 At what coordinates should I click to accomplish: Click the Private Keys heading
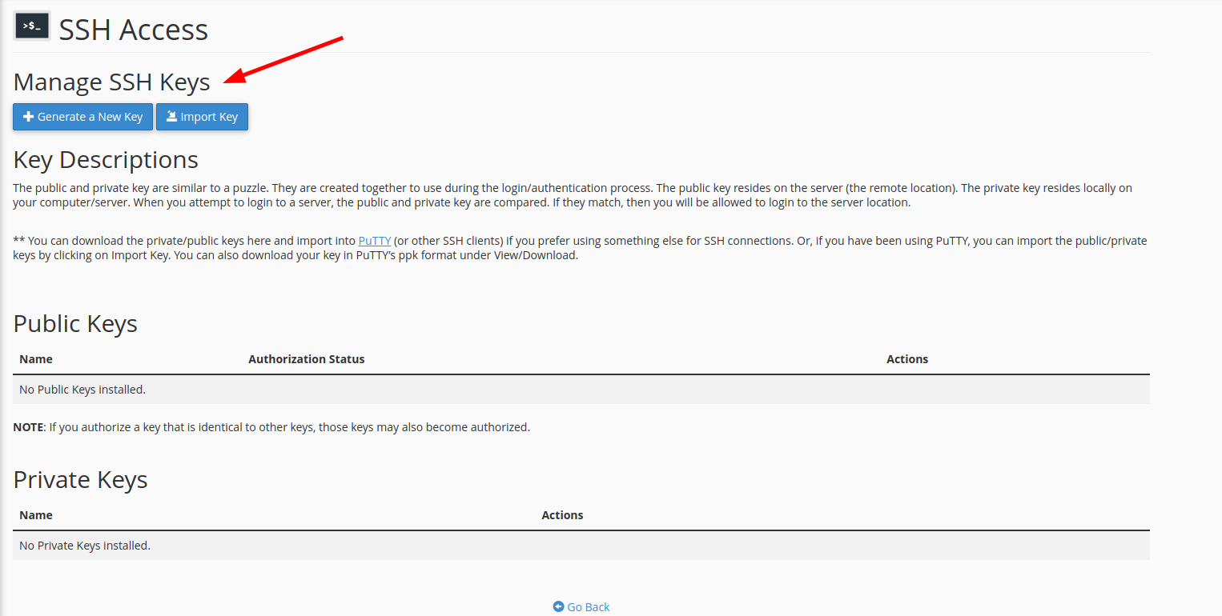80,480
